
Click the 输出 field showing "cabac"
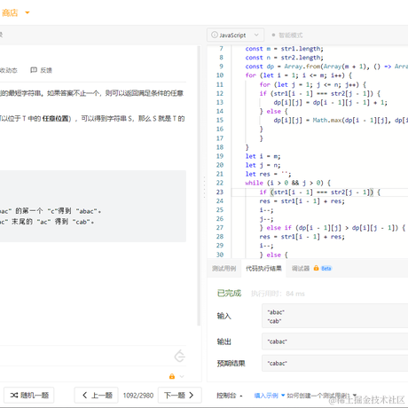point(334,341)
